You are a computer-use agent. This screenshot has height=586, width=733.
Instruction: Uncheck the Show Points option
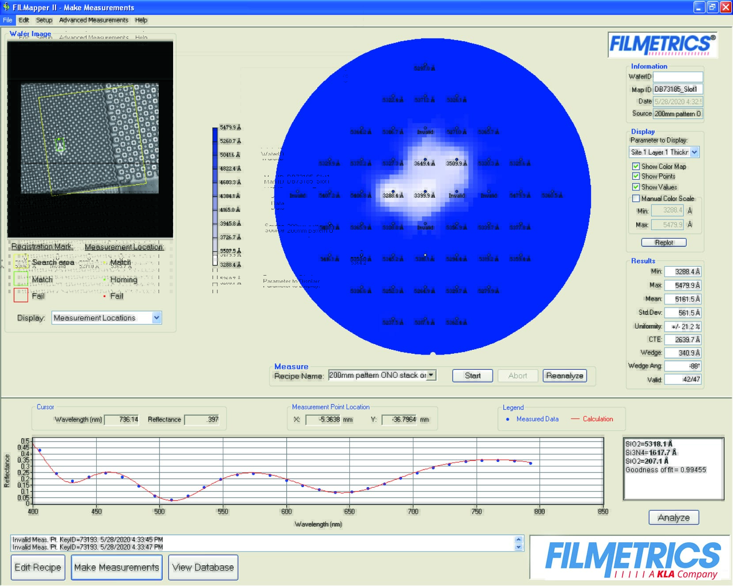pyautogui.click(x=636, y=176)
